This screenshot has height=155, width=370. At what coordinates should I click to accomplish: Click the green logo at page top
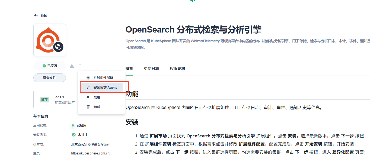[192, 1]
